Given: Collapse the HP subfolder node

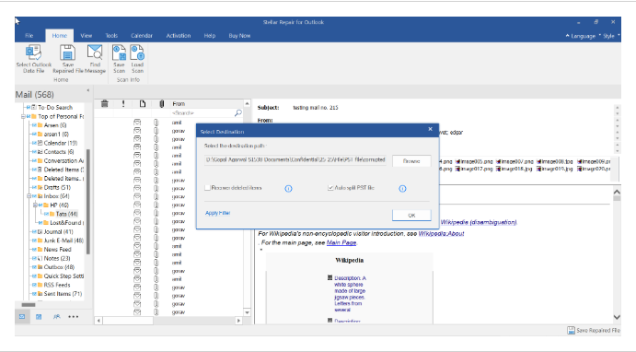Looking at the screenshot, I should (35, 205).
